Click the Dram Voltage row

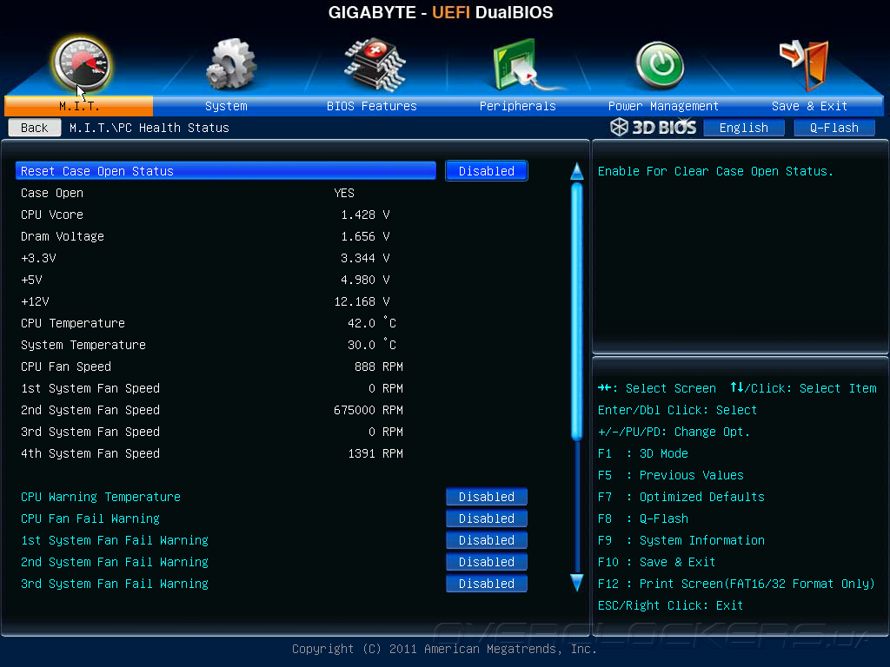[x=226, y=236]
